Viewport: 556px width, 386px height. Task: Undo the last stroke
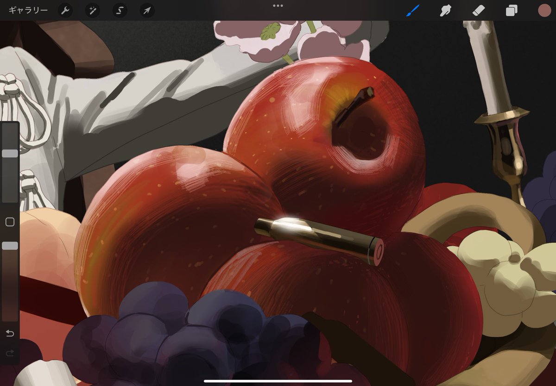[x=10, y=333]
